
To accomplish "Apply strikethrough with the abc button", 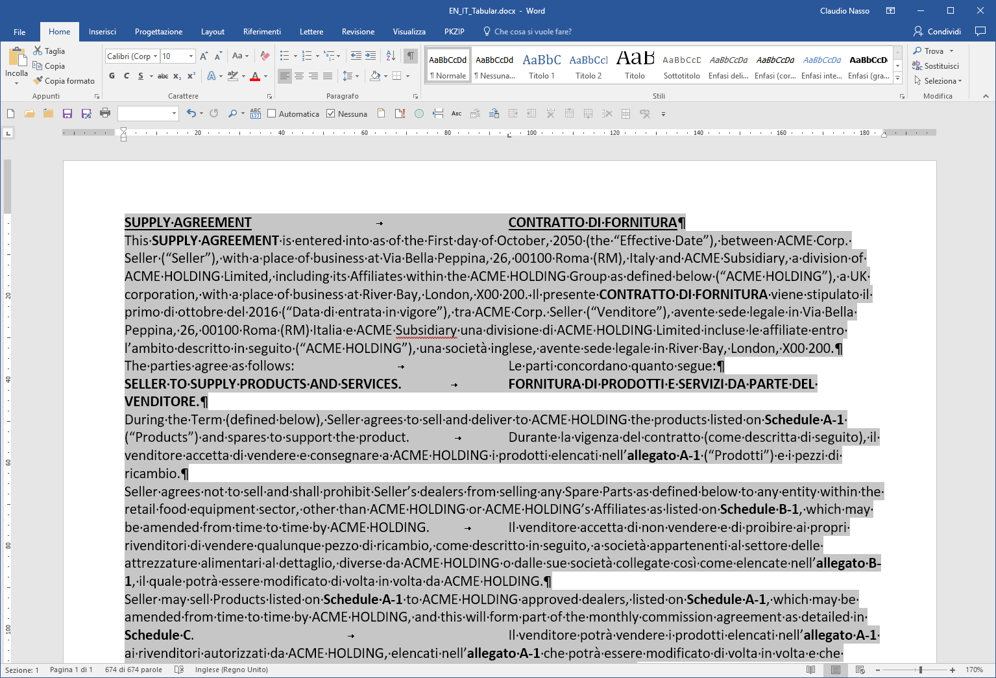I will [163, 76].
